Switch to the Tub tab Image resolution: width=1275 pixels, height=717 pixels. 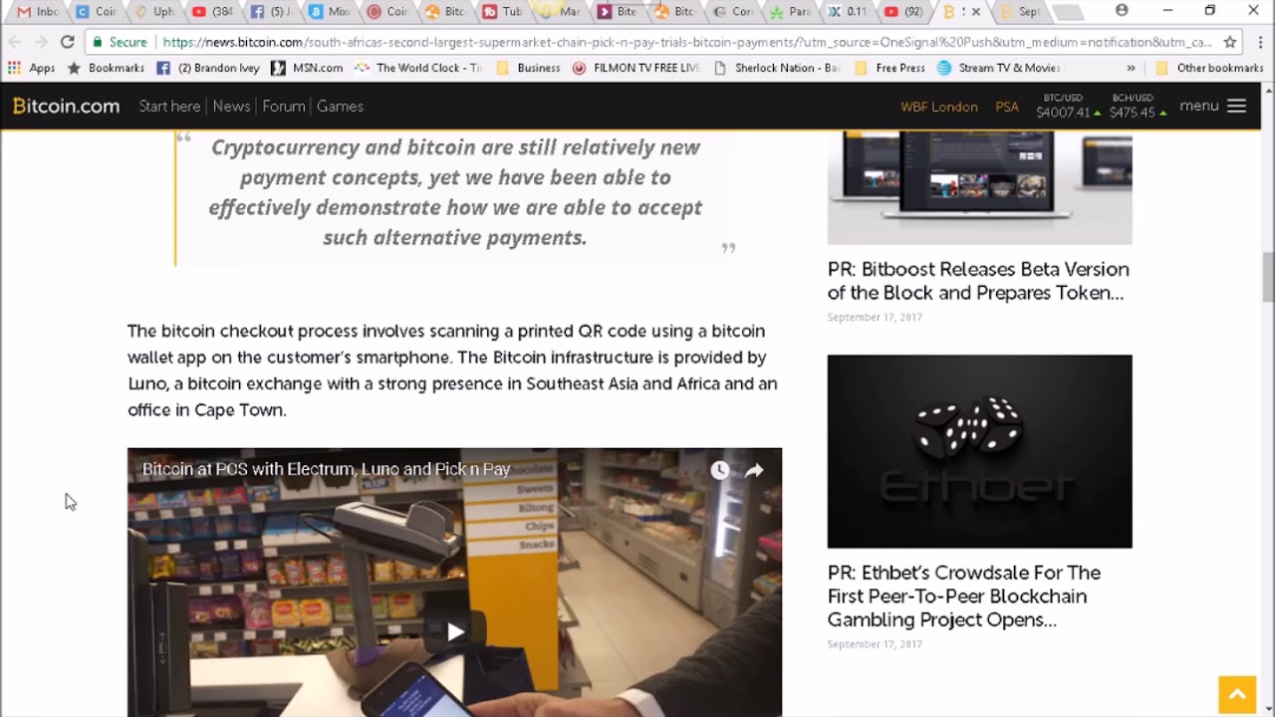tap(503, 12)
